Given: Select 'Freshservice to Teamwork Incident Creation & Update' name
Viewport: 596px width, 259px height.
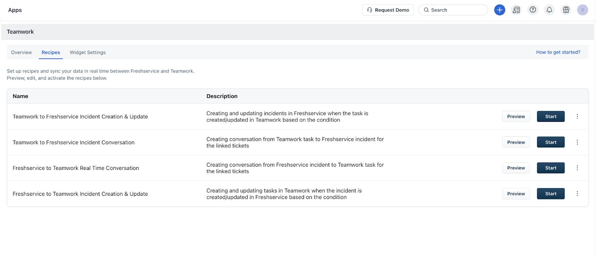Looking at the screenshot, I should 80,194.
